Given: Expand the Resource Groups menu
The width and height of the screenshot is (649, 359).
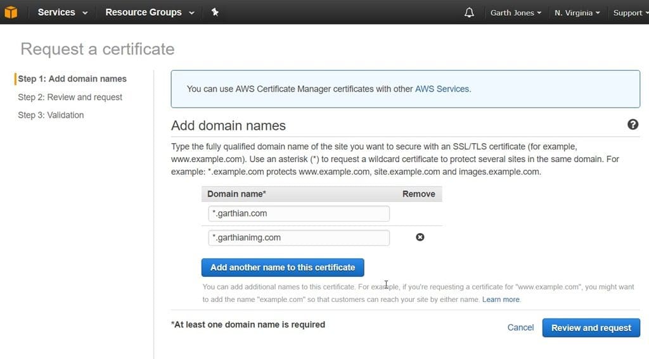Looking at the screenshot, I should (150, 13).
